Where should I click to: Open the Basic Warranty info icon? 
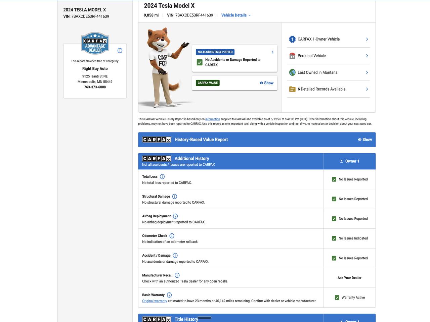coord(169,295)
